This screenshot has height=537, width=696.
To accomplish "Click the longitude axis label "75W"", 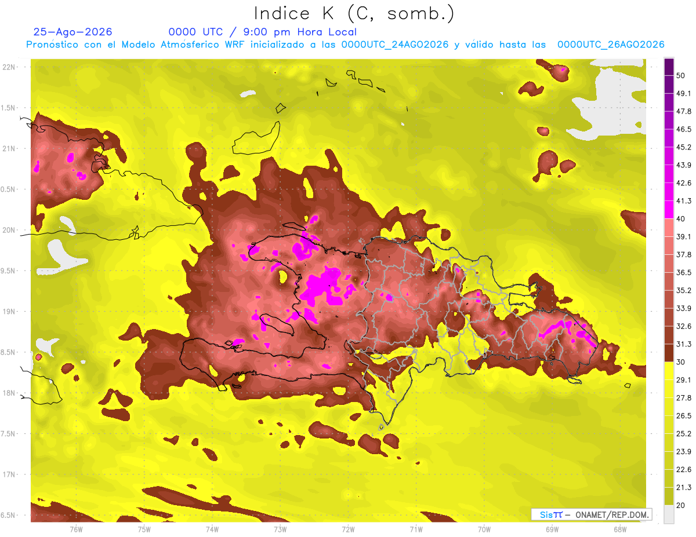I will 144,529.
